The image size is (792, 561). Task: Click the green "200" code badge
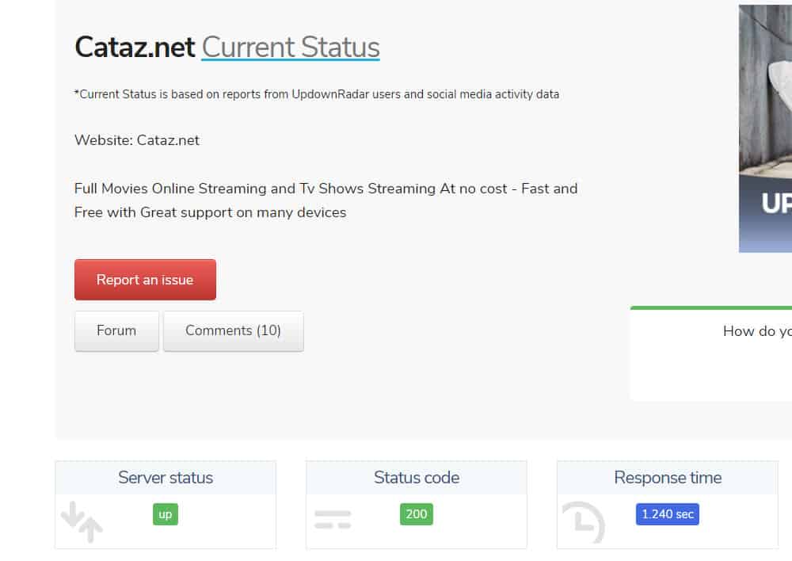[x=416, y=514]
